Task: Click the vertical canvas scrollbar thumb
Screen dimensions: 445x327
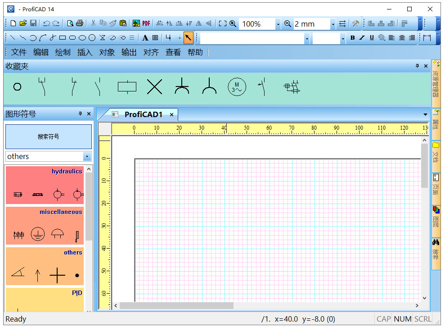Action: 424,165
